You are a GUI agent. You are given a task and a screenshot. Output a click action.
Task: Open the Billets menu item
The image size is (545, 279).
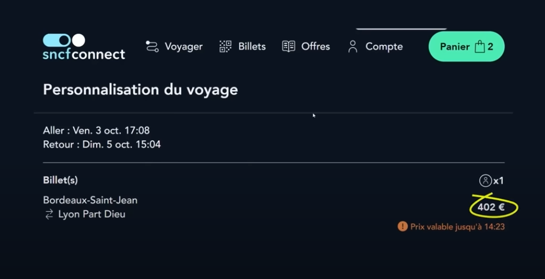click(243, 46)
